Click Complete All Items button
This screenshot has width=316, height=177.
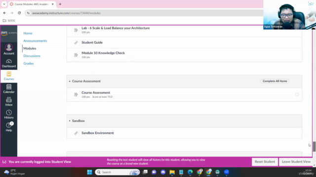pos(275,81)
